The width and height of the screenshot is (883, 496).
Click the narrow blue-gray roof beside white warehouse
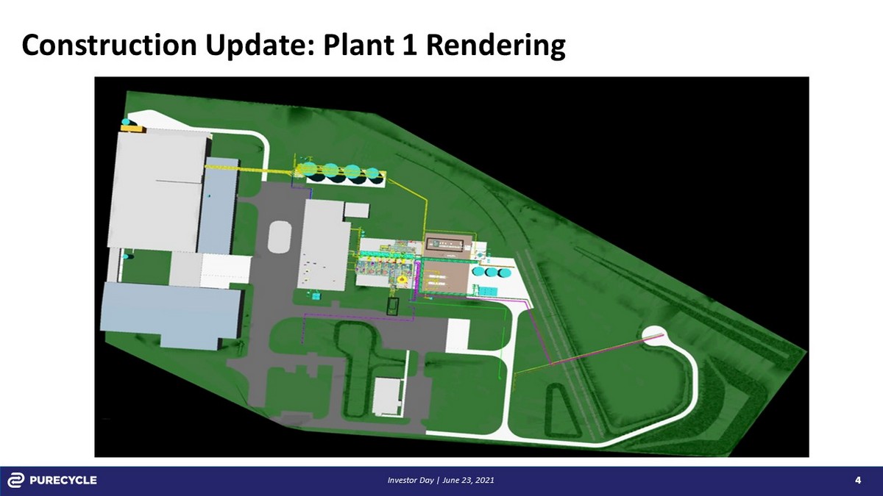tap(218, 206)
